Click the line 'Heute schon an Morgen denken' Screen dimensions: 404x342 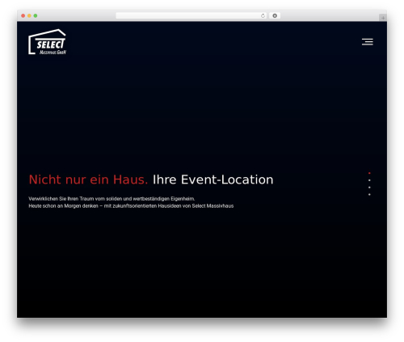click(x=131, y=206)
